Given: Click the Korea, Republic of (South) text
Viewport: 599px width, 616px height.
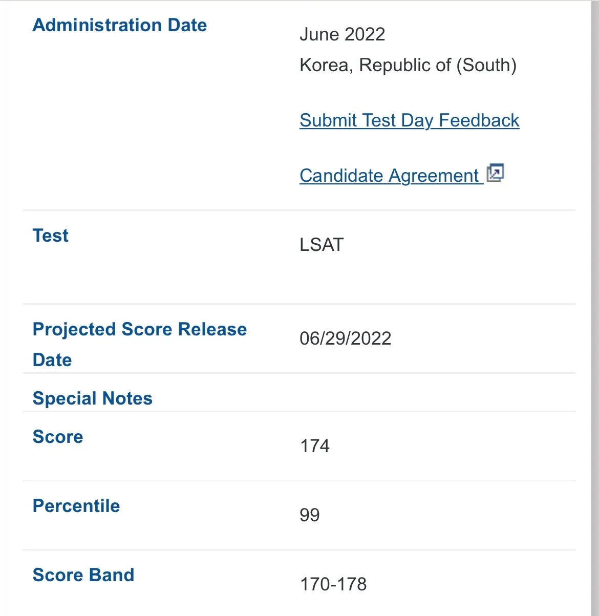Looking at the screenshot, I should (408, 65).
